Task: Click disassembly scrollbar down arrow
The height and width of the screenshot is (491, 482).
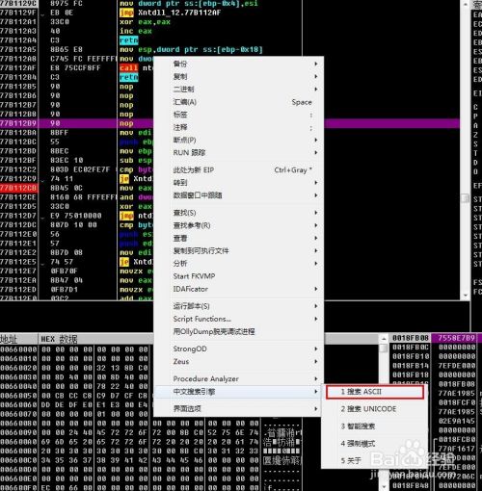Action: 466,296
